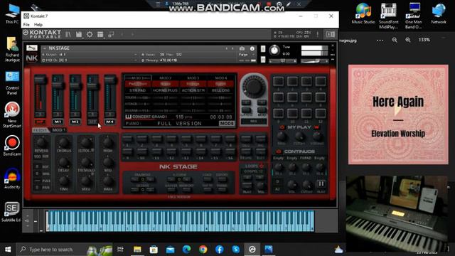The image size is (455, 256).
Task: Open SoundFont MidiPlayer desktop icon
Action: [389, 16]
